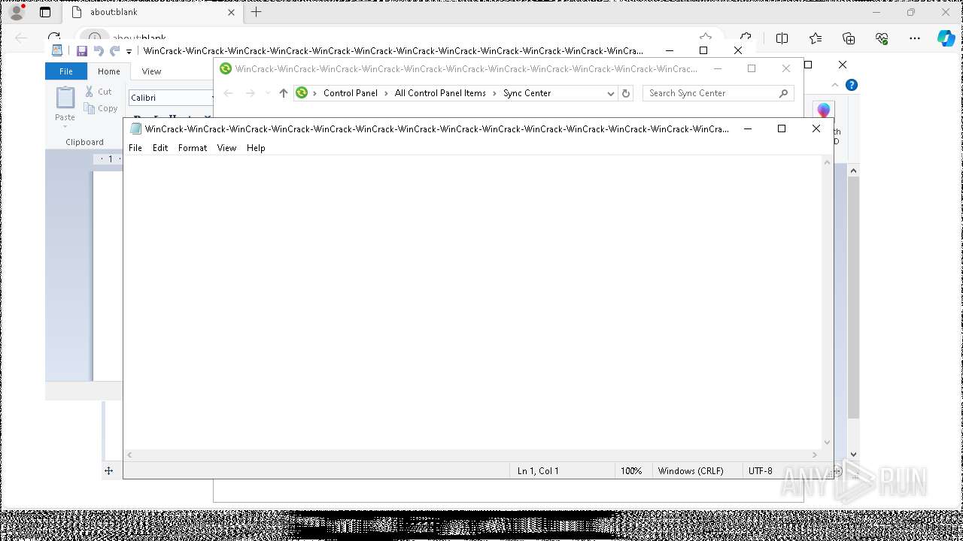This screenshot has height=541, width=963.
Task: Open Edge browser essentials heart icon
Action: (882, 38)
